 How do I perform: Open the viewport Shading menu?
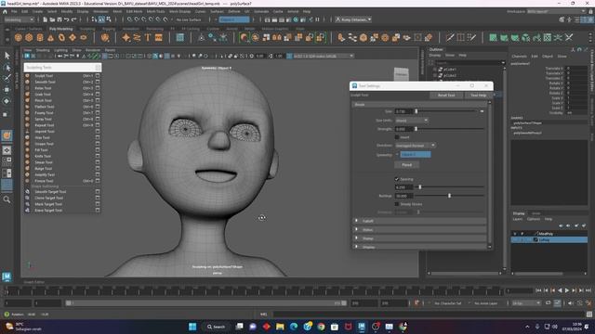click(43, 50)
